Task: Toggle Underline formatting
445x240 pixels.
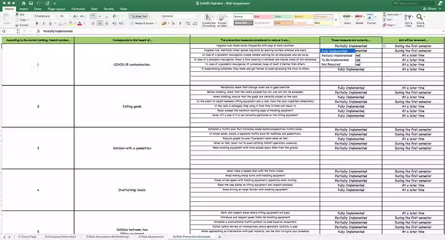Action: coord(50,23)
